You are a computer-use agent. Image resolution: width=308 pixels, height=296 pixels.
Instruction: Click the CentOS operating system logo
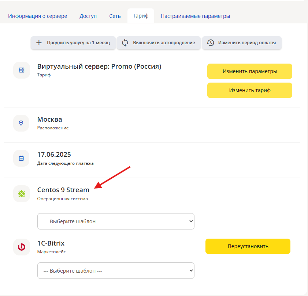point(22,194)
